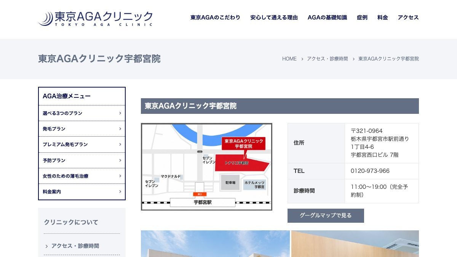Open AGAの基礎知識 menu item
The width and height of the screenshot is (457, 257).
[x=327, y=18]
